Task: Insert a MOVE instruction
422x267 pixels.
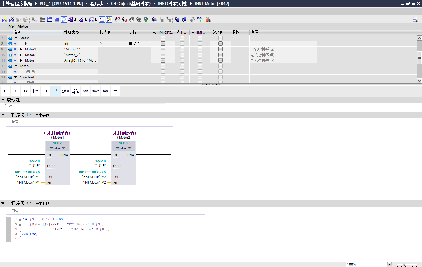Action: pos(95,91)
